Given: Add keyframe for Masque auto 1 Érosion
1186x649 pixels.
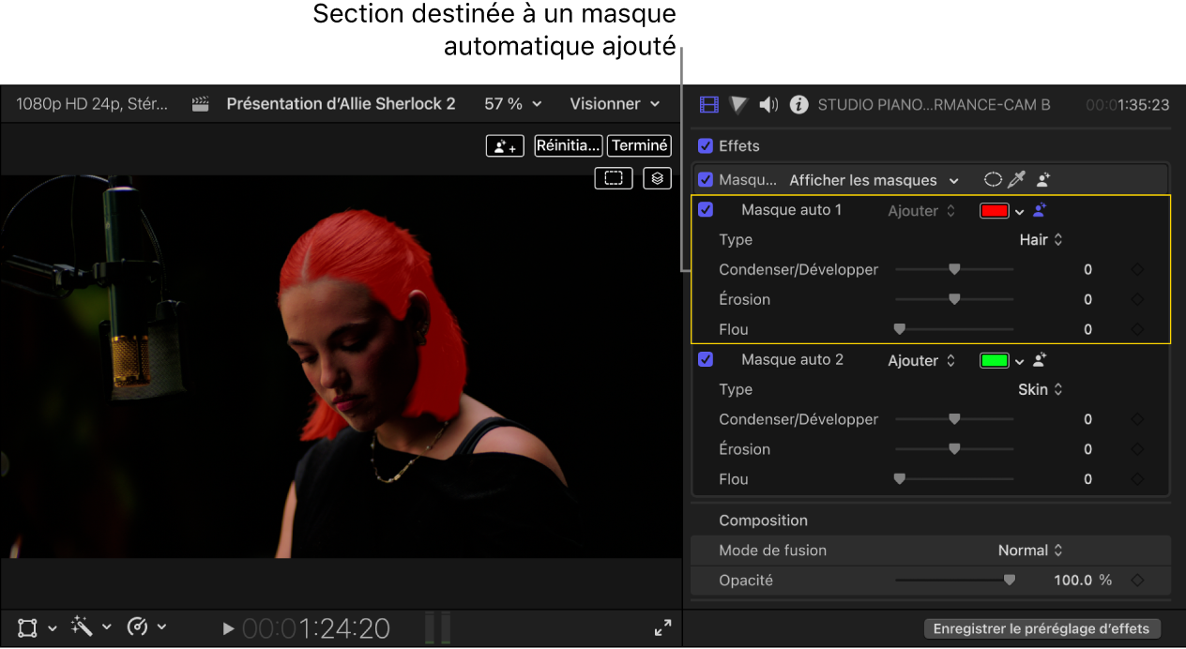Looking at the screenshot, I should 1137,300.
